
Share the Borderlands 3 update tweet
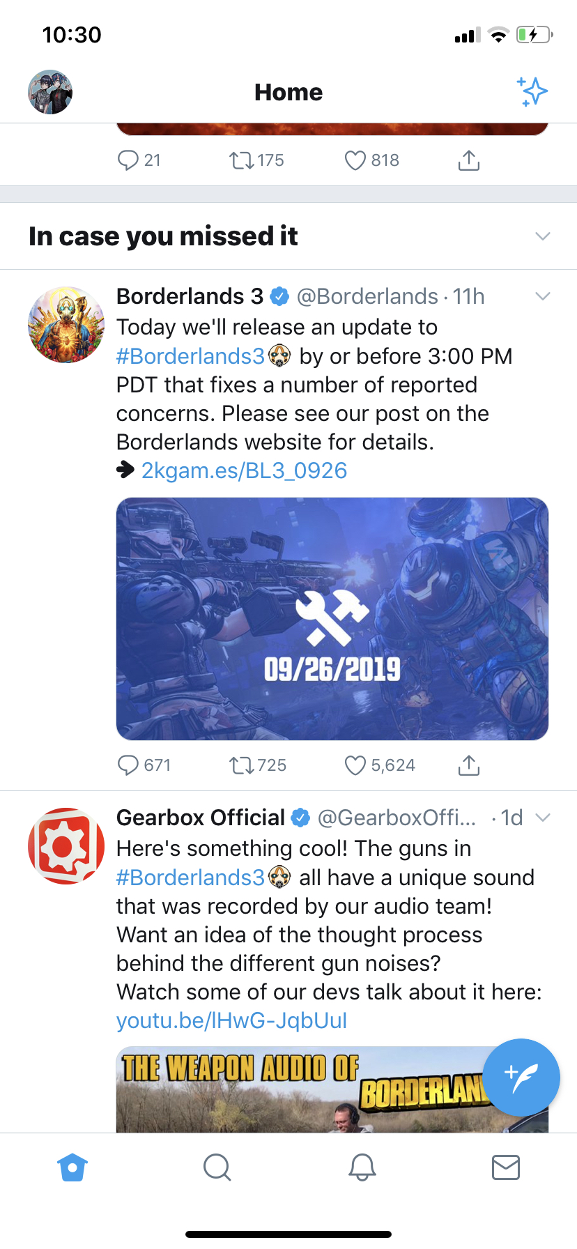pos(469,765)
